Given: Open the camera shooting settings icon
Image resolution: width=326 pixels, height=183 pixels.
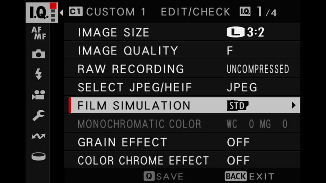Looking at the screenshot, I should click(x=38, y=54).
